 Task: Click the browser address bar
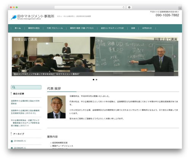point(90,8)
